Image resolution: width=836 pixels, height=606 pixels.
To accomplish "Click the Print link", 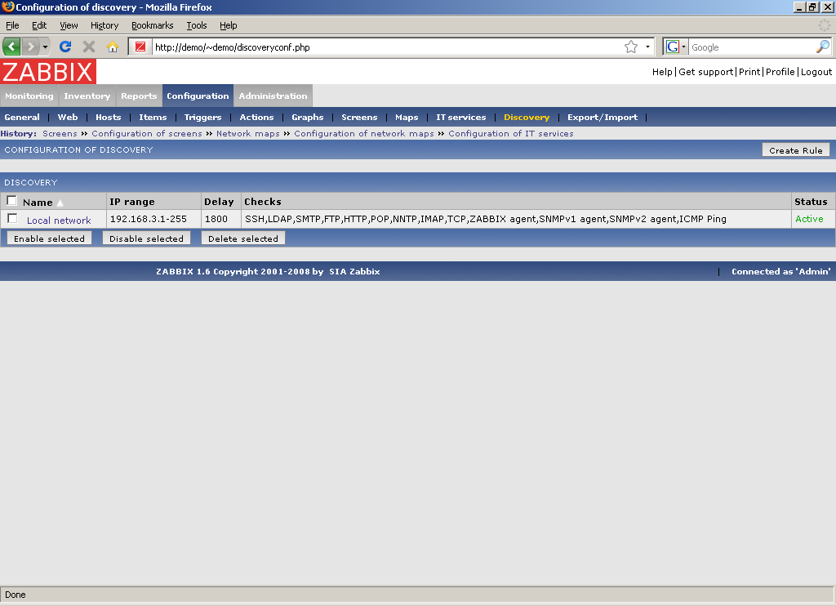I will pyautogui.click(x=749, y=72).
